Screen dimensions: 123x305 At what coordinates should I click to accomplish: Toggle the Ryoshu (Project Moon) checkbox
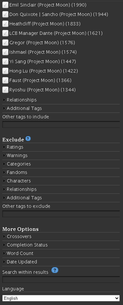coord(5,90)
